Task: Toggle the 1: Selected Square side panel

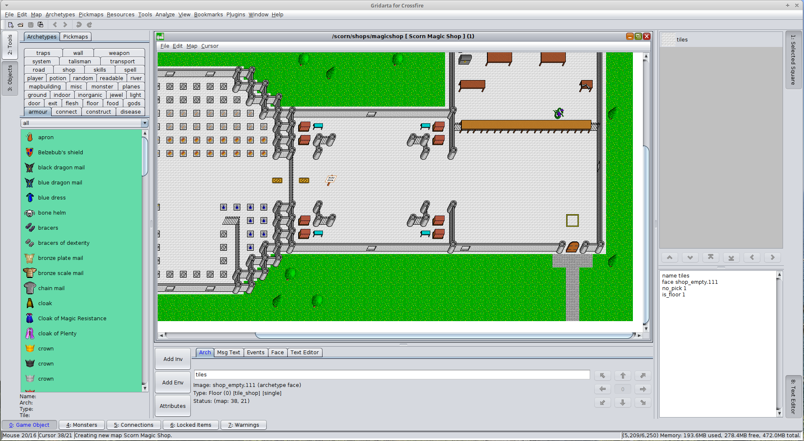Action: click(793, 60)
